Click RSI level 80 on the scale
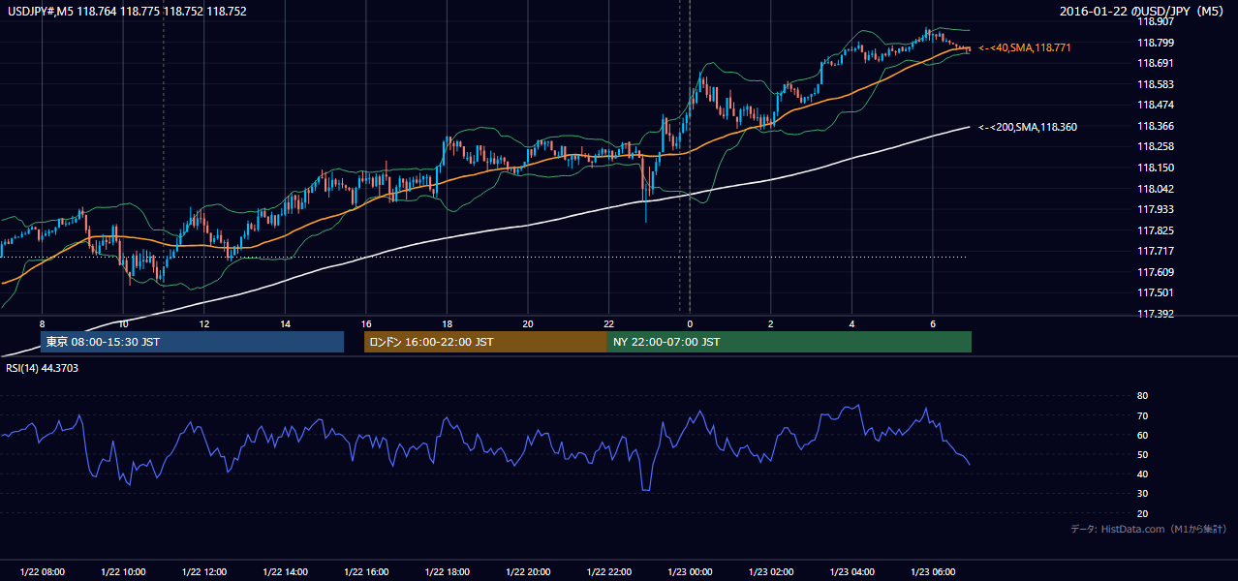Viewport: 1238px width, 581px height. (x=1142, y=396)
